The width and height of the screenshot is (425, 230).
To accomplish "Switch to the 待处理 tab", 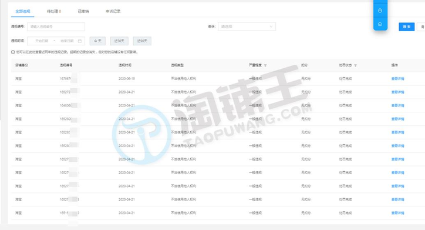I will (x=54, y=11).
